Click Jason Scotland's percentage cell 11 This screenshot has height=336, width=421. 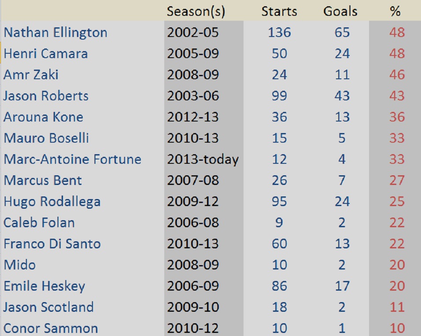point(396,307)
